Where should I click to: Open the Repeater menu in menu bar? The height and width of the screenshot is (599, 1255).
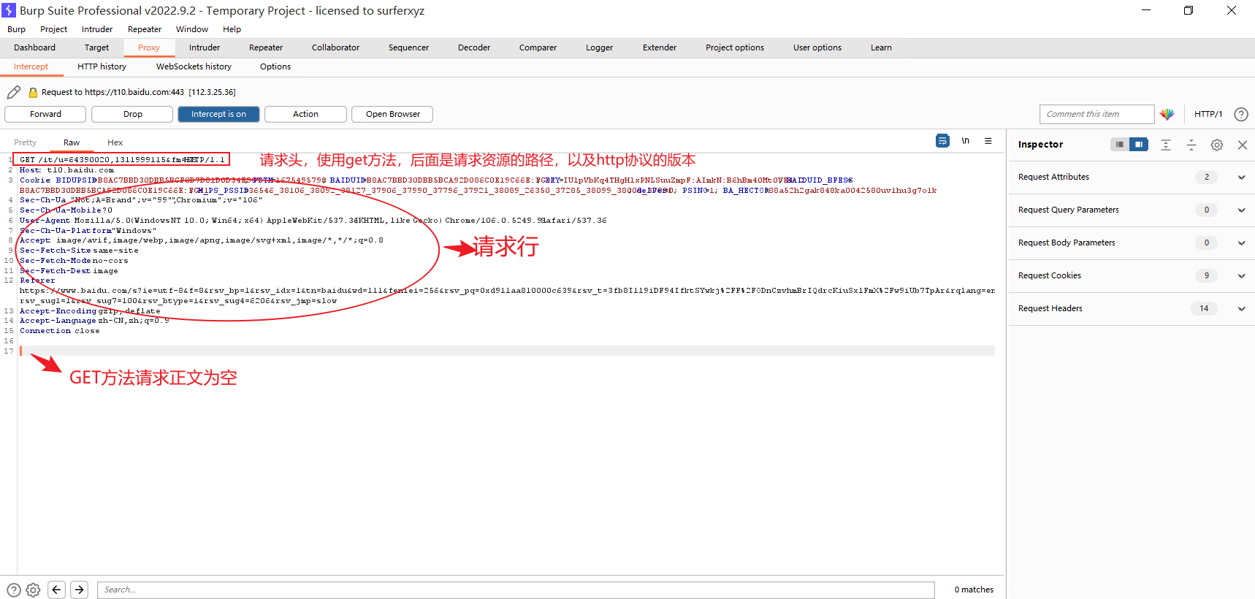point(145,29)
